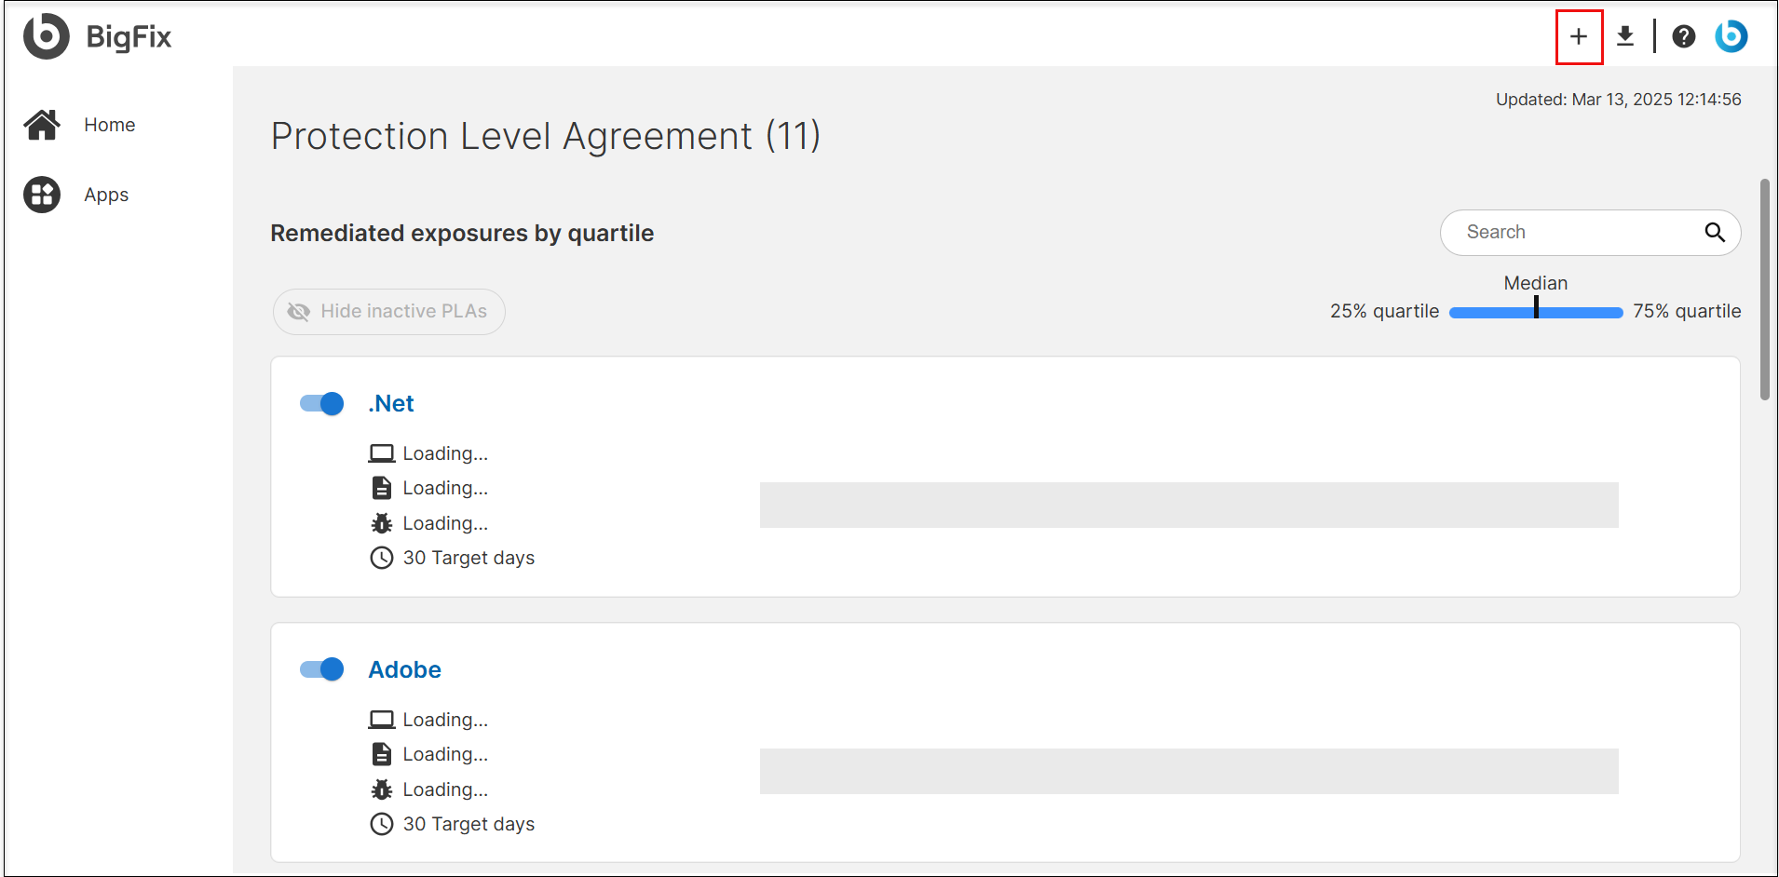Click the BigFix logo in the header
Image resolution: width=1779 pixels, height=877 pixels.
(x=47, y=36)
